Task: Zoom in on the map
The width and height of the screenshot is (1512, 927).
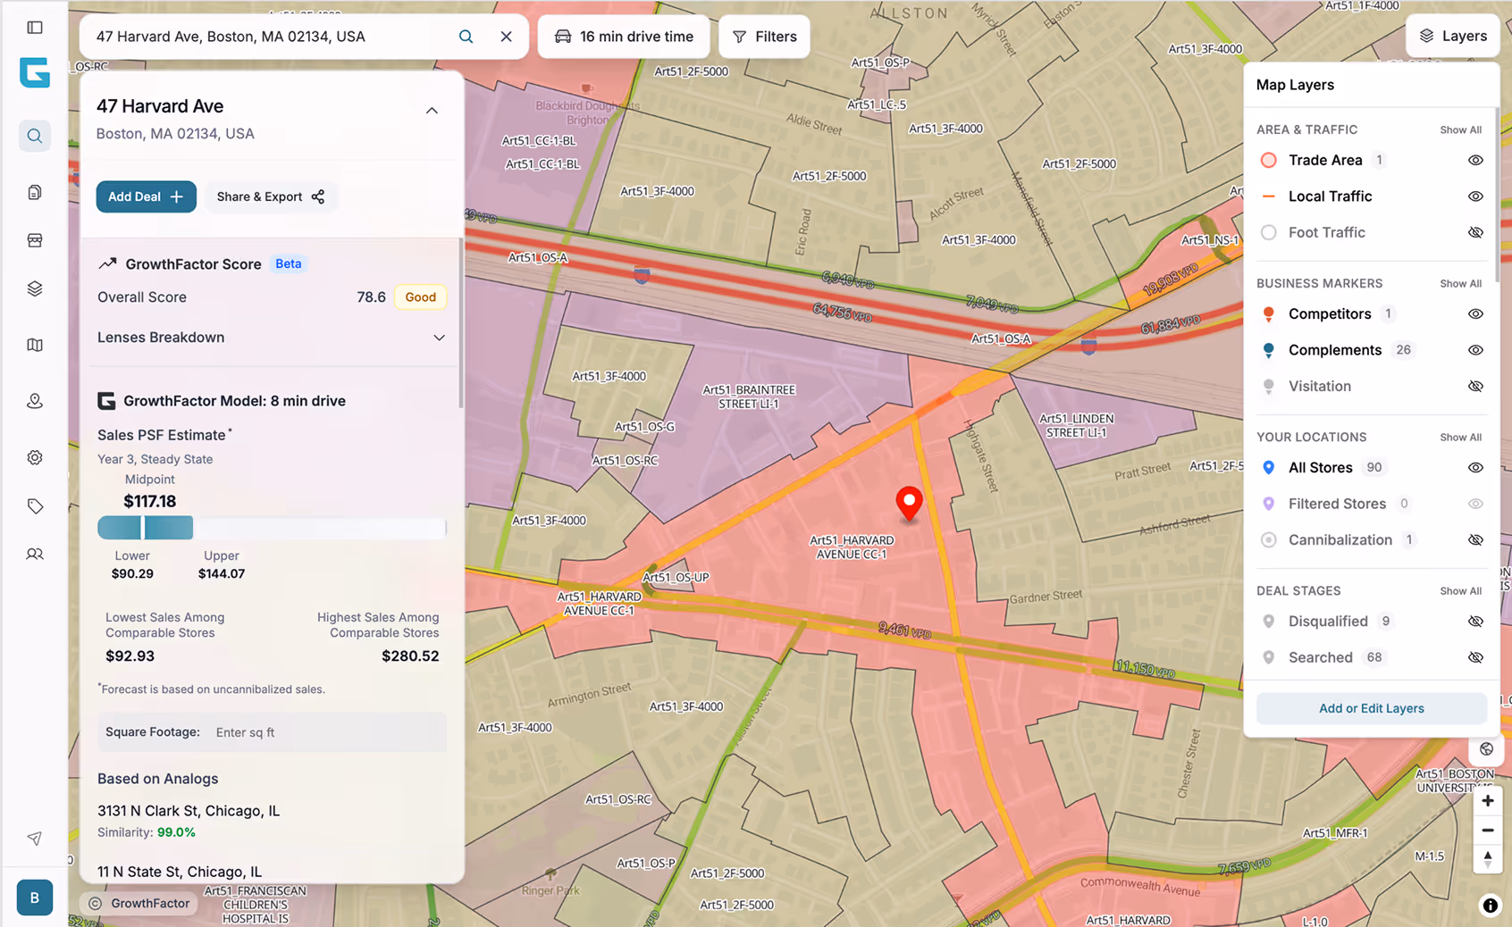Action: [1488, 801]
